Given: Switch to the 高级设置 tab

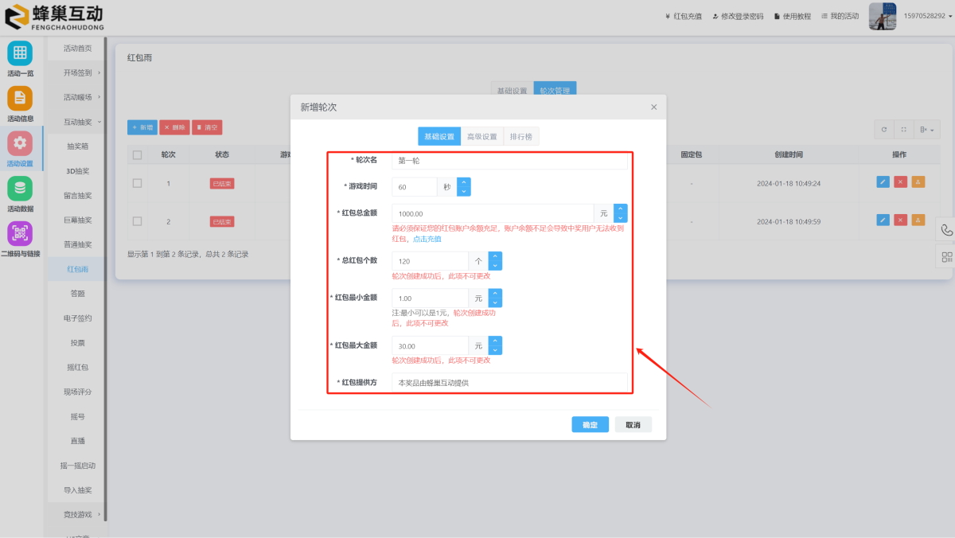Looking at the screenshot, I should click(x=481, y=137).
